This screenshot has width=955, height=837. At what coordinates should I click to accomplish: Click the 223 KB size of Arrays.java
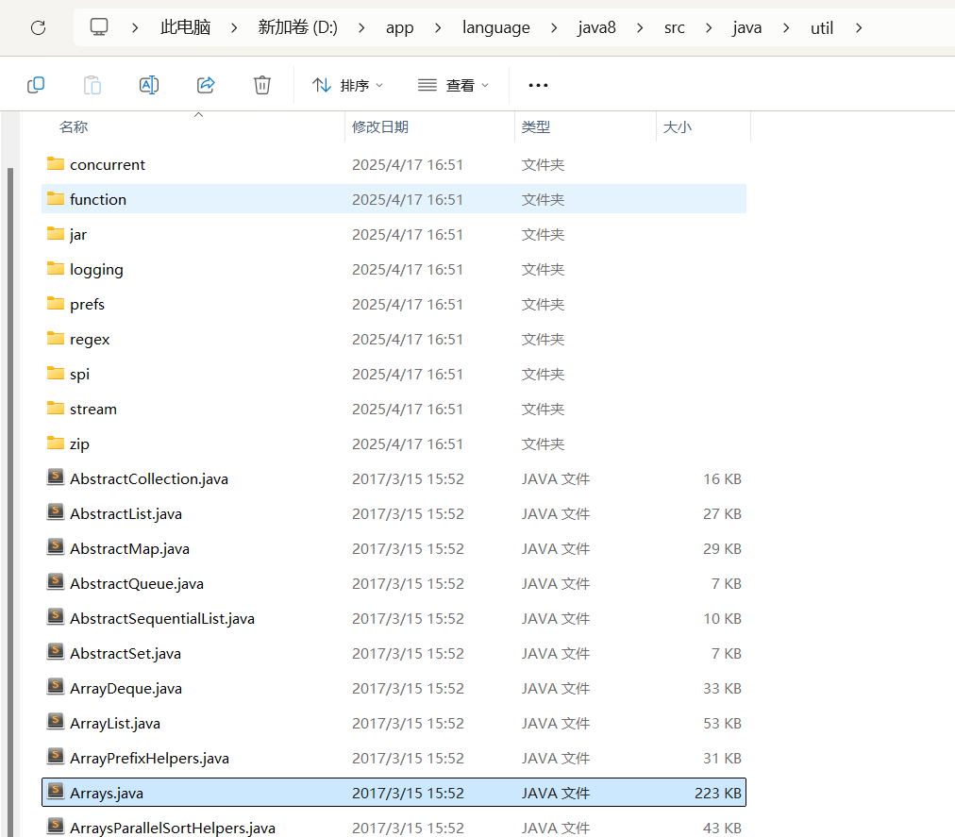[717, 794]
